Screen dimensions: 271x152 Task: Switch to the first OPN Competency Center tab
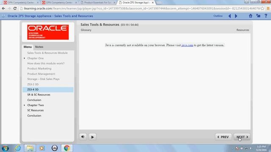point(21,3)
